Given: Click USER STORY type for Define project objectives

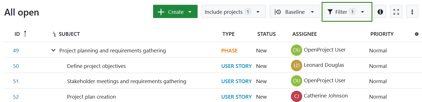Looking at the screenshot, I should (237, 66).
